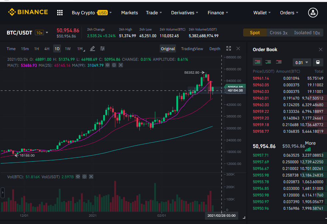
Task: Switch to Isolated 10x margin tab
Action: (x=307, y=33)
